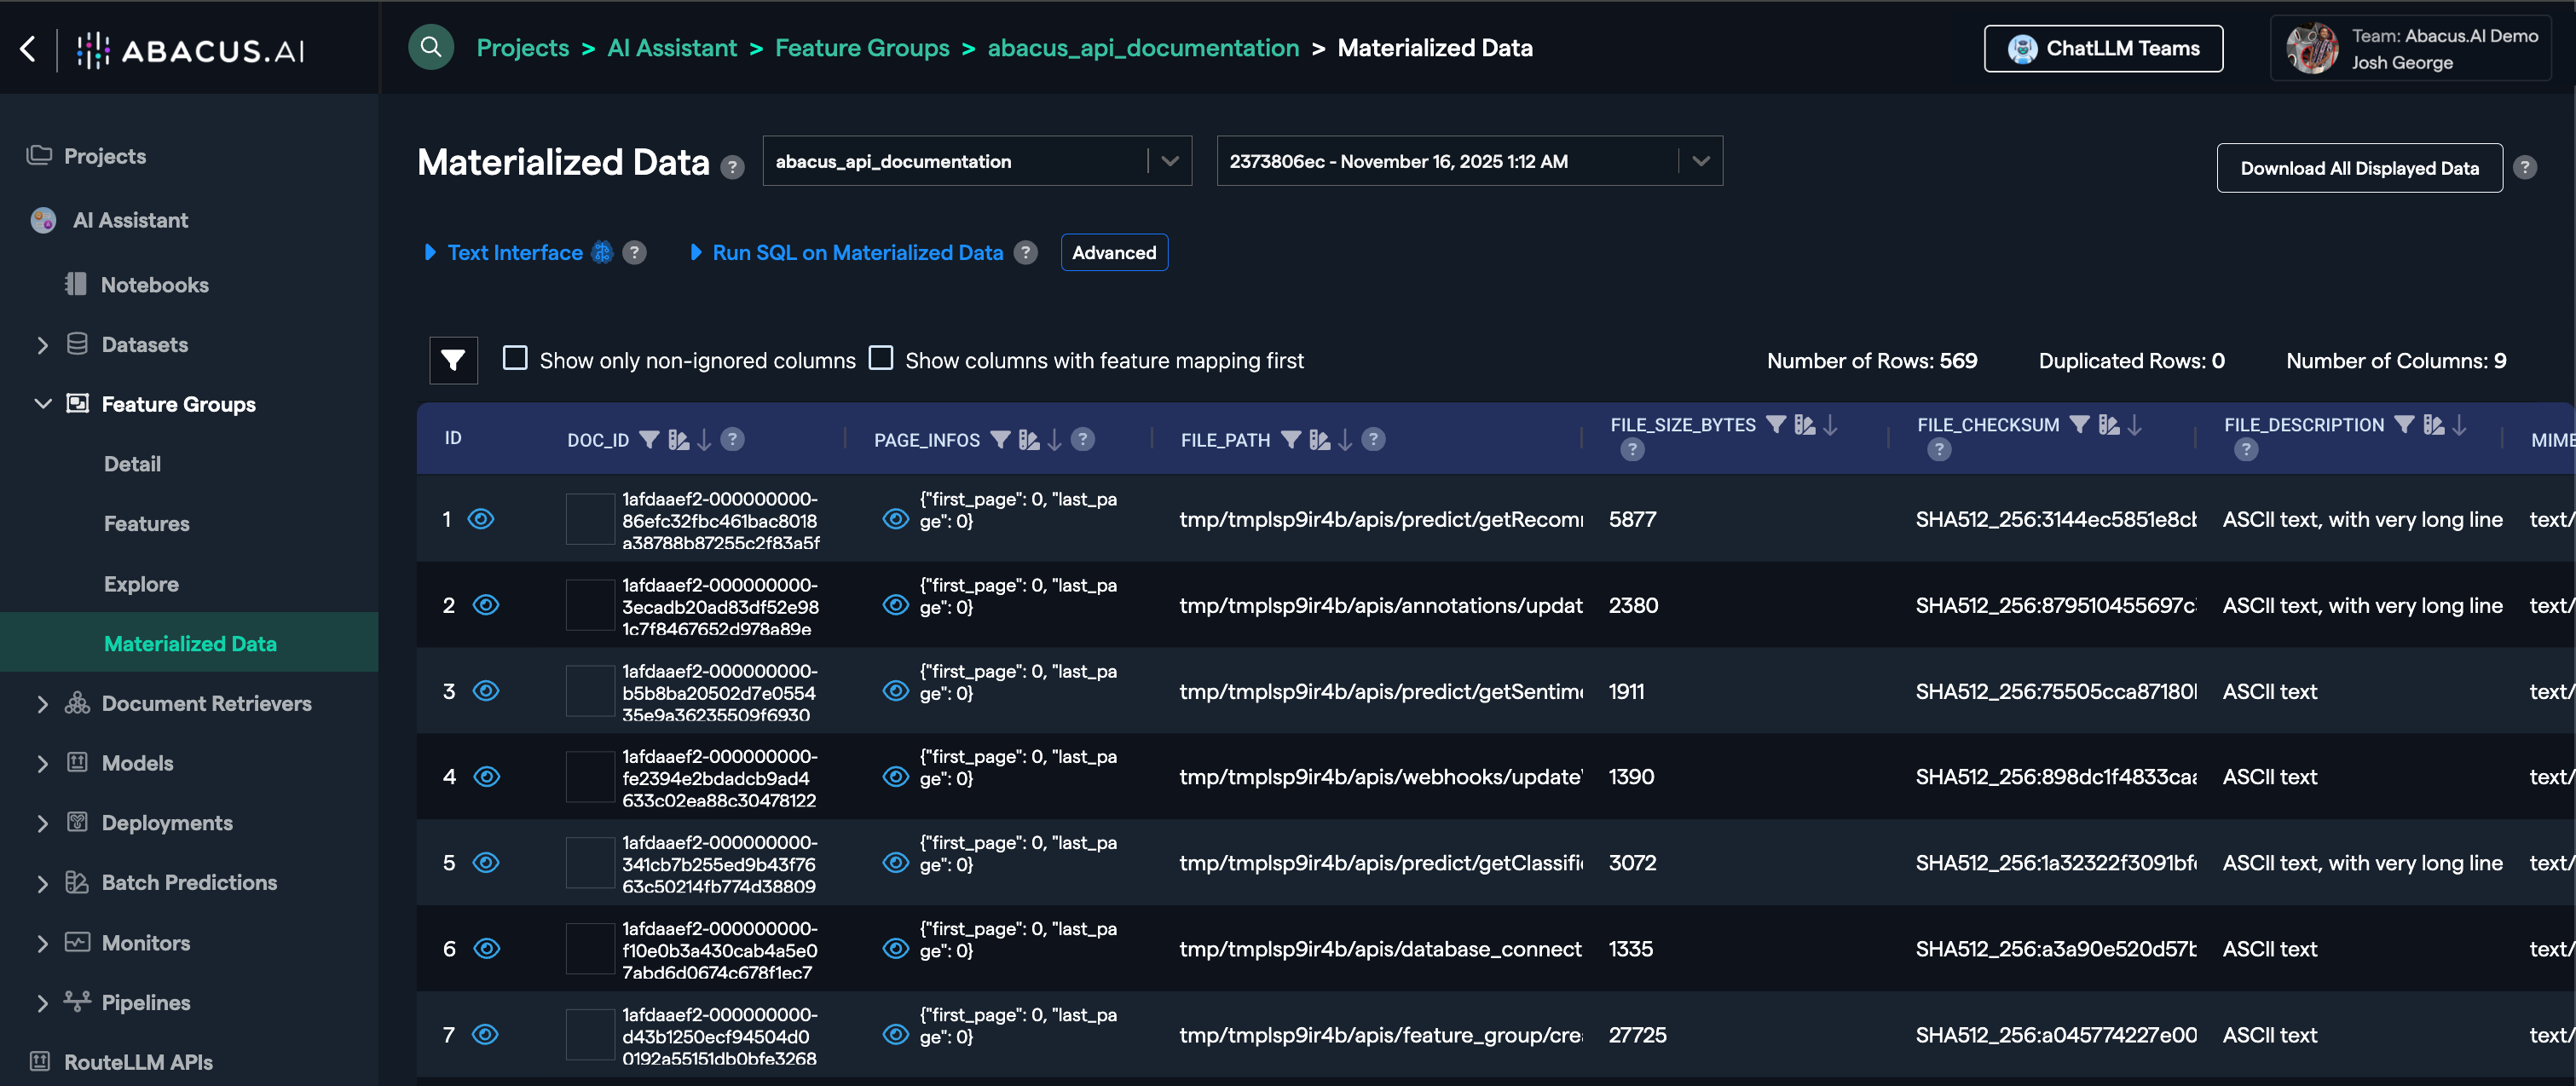Image resolution: width=2576 pixels, height=1086 pixels.
Task: Click the search magnifier icon
Action: click(x=431, y=47)
